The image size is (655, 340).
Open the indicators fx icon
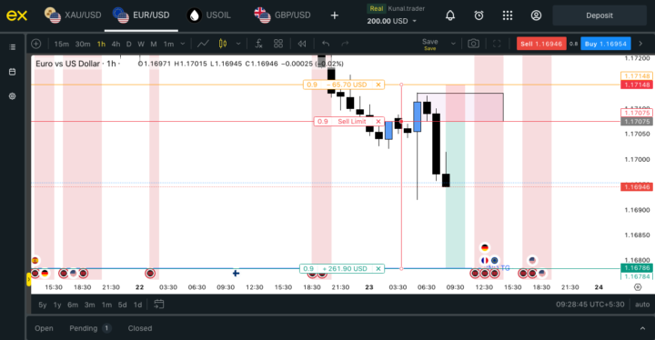258,44
